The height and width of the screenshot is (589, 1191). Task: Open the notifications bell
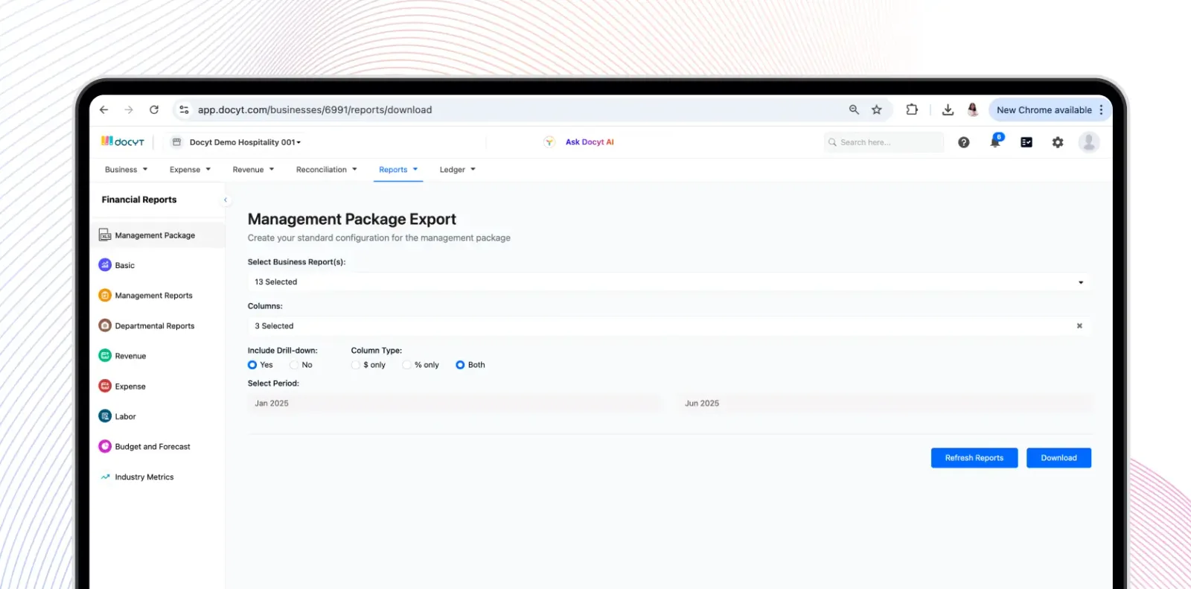(x=995, y=141)
